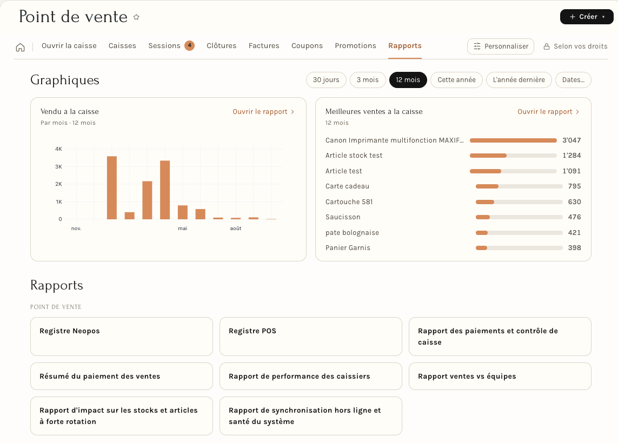Open Meilleures ventes a la caisse report link

[x=548, y=112]
